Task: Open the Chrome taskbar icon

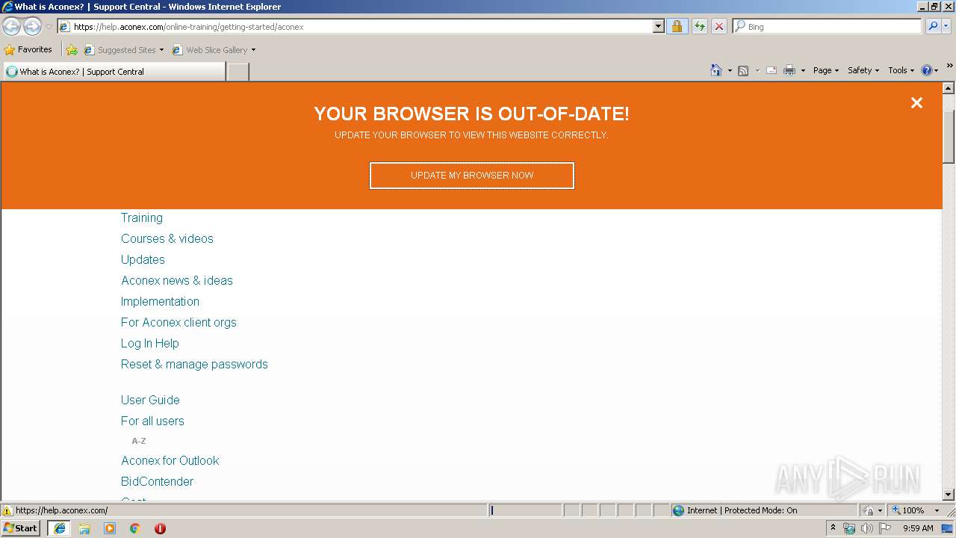Action: pos(135,528)
